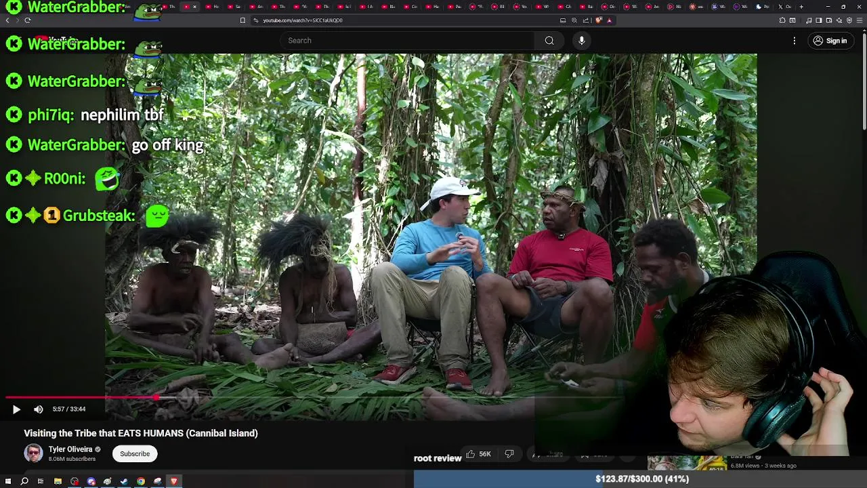This screenshot has width=867, height=488.
Task: Open the browser hamburger main menu
Action: (860, 20)
